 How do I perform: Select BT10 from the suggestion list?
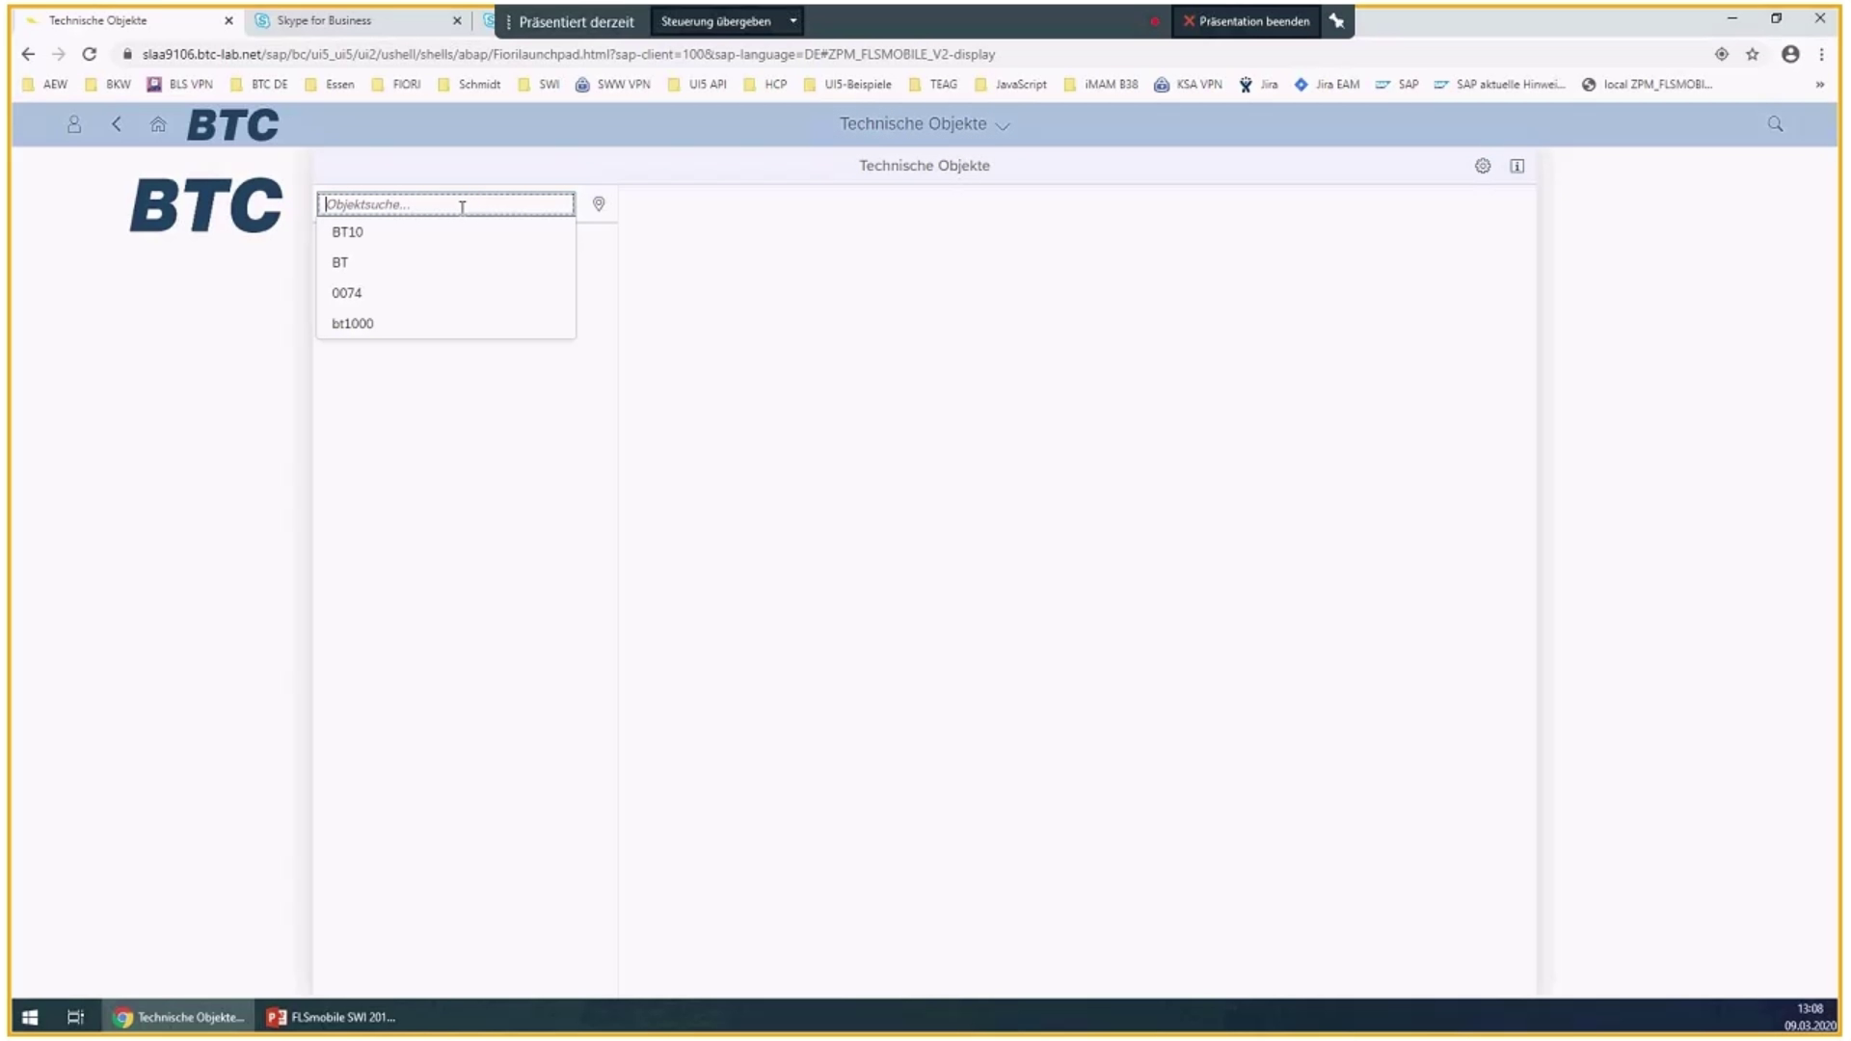click(x=348, y=231)
